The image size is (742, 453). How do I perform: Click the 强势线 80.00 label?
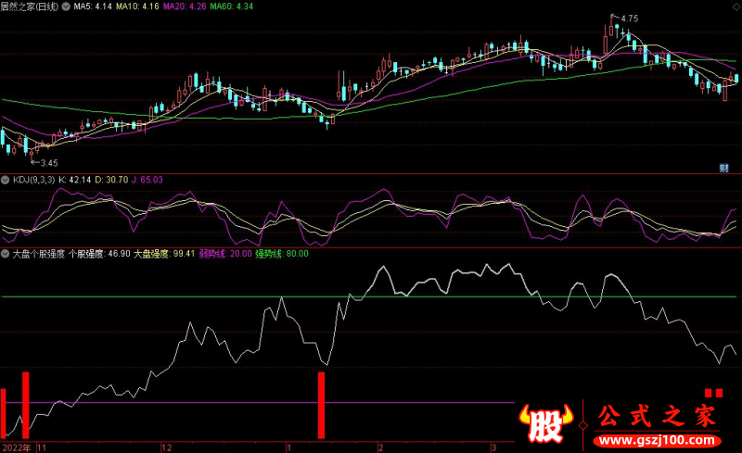click(281, 252)
